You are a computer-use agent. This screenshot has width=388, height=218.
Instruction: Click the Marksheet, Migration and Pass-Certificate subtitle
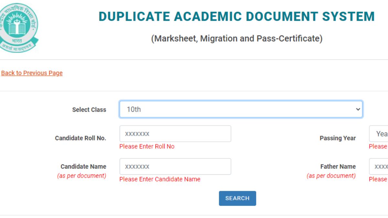pos(237,39)
